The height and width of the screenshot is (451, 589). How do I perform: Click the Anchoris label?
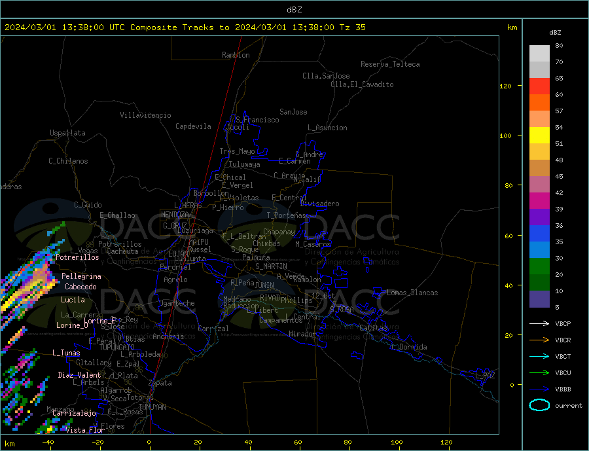(168, 336)
